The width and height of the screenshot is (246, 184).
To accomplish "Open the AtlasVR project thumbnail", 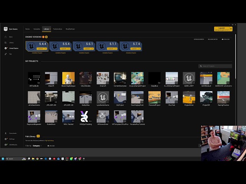I will [51, 78].
